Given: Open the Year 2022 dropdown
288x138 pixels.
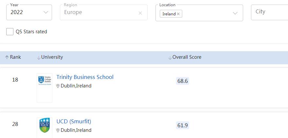Looking at the screenshot, I should pos(29,12).
